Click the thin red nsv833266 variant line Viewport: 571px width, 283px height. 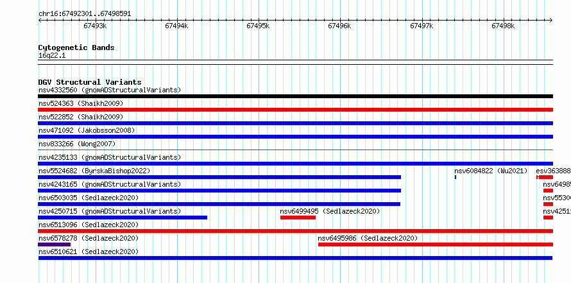click(x=295, y=150)
